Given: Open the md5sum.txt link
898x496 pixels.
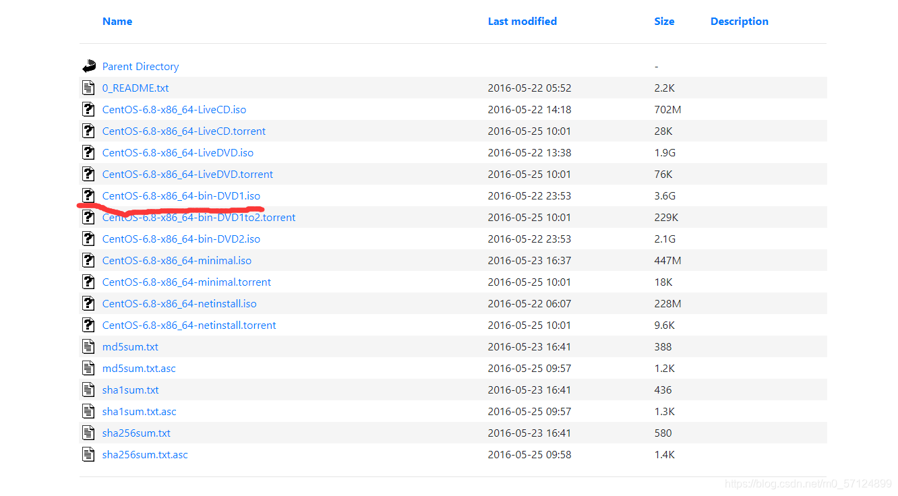Looking at the screenshot, I should click(131, 347).
